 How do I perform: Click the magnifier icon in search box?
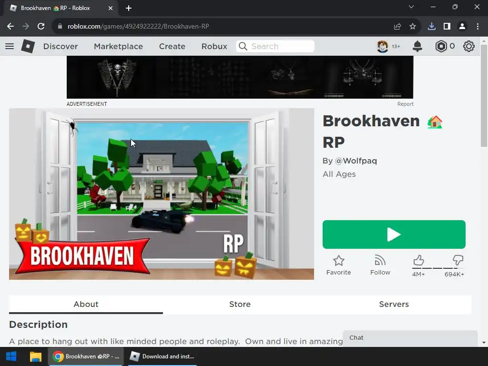[243, 46]
